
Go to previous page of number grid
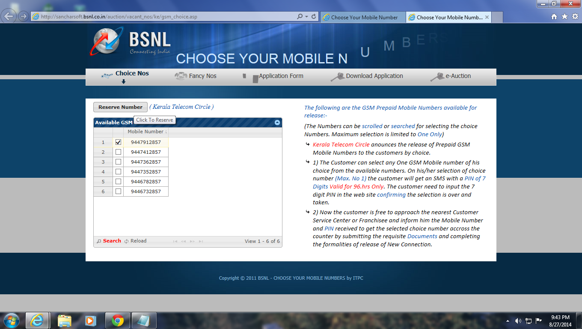tap(183, 241)
